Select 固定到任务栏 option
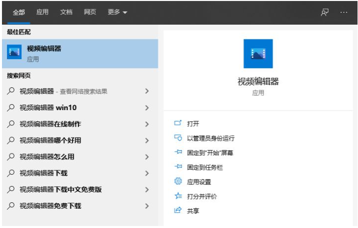This screenshot has width=358, height=228. pos(205,167)
